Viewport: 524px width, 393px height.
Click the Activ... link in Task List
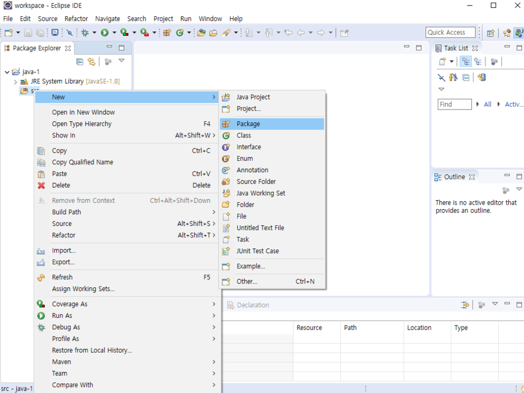[x=514, y=105]
